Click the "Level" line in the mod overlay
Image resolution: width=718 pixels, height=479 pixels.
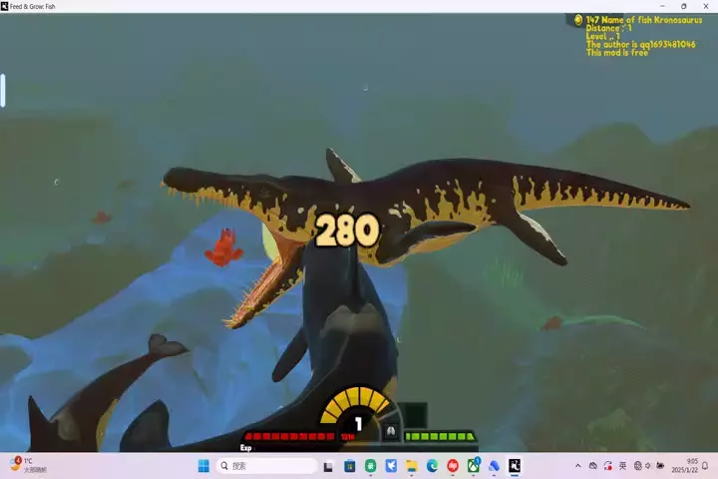point(603,36)
